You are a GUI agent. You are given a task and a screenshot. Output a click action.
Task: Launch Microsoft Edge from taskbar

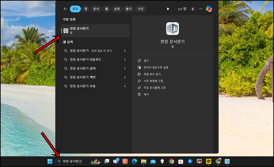coord(134,161)
